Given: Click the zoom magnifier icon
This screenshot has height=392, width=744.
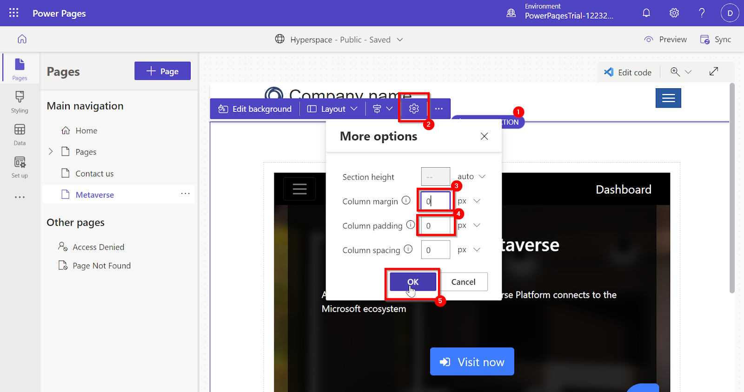Looking at the screenshot, I should pos(675,72).
